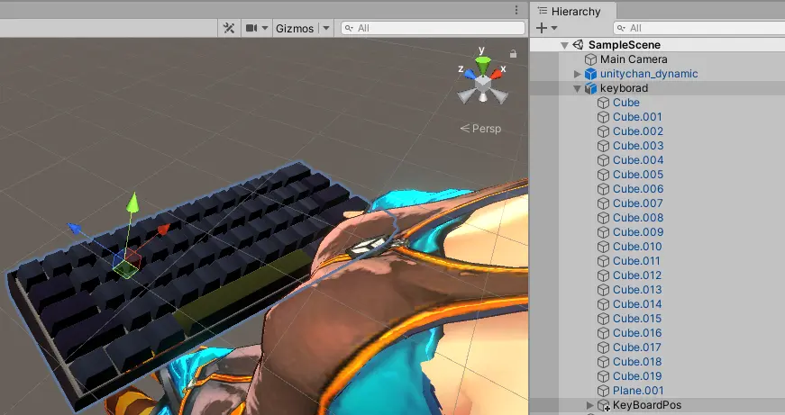Open the Gizmos dropdown arrow

click(x=326, y=29)
